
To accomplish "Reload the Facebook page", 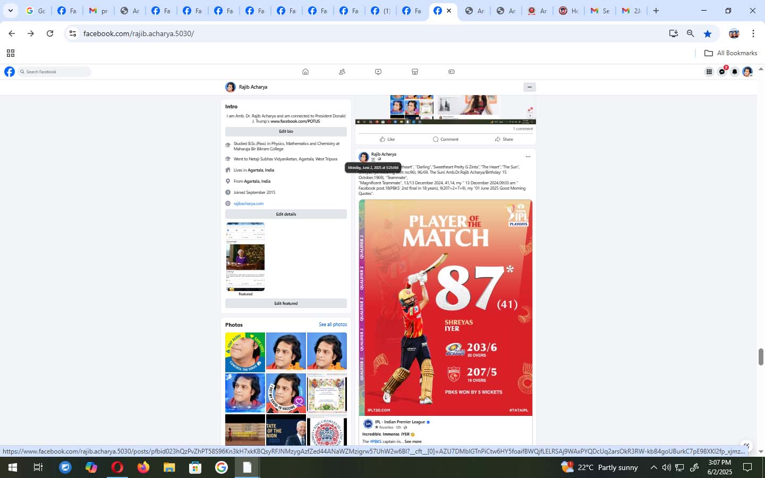I will pyautogui.click(x=50, y=33).
